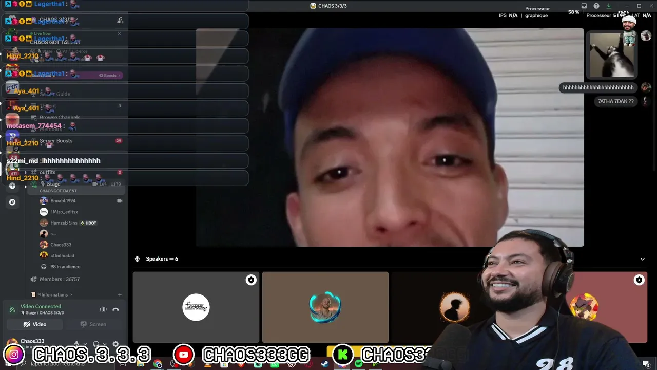Click the camera icon beside Bouabl.1994
This screenshot has width=657, height=370.
click(x=120, y=201)
